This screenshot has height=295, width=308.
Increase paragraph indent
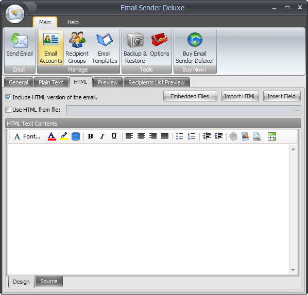[218, 136]
